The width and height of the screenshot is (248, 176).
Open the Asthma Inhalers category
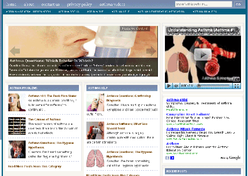click(x=205, y=12)
